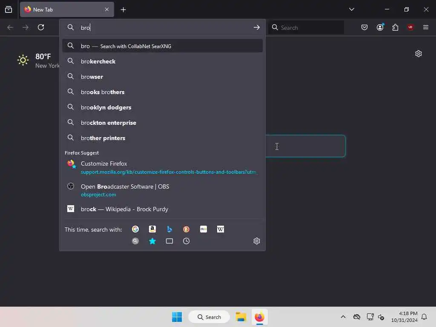Go forward with the forward arrow

pos(25,27)
